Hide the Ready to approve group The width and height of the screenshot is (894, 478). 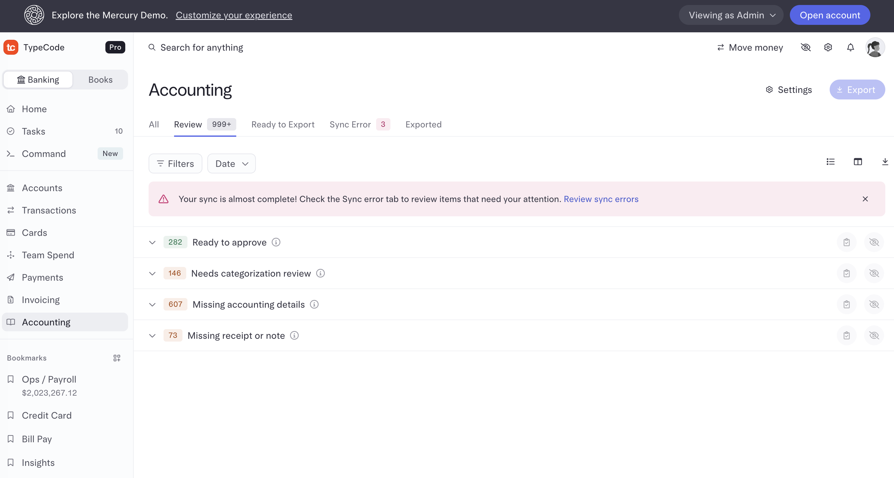point(874,242)
